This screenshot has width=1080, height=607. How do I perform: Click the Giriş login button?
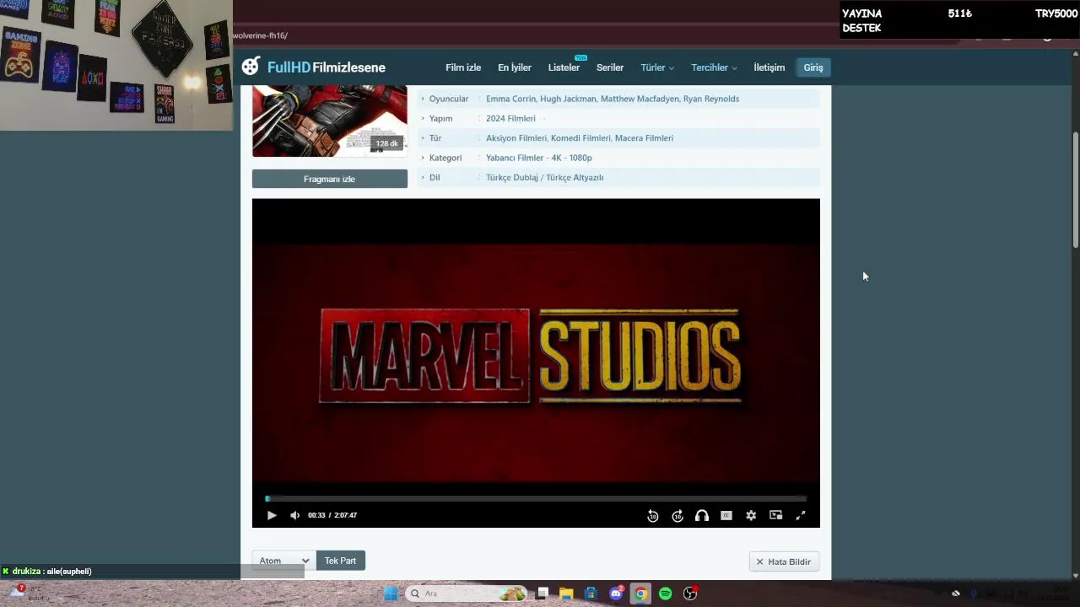pos(813,67)
